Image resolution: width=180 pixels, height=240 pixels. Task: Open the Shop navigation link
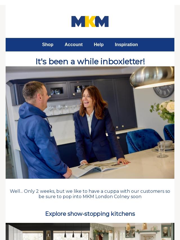pyautogui.click(x=48, y=44)
